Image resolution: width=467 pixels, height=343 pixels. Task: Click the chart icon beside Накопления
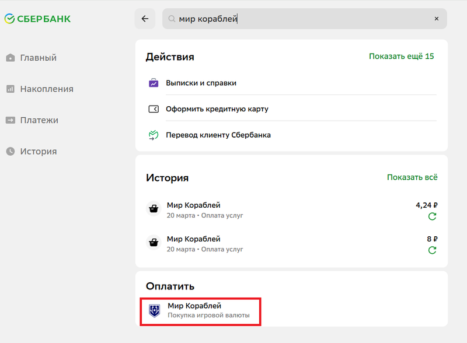click(11, 89)
